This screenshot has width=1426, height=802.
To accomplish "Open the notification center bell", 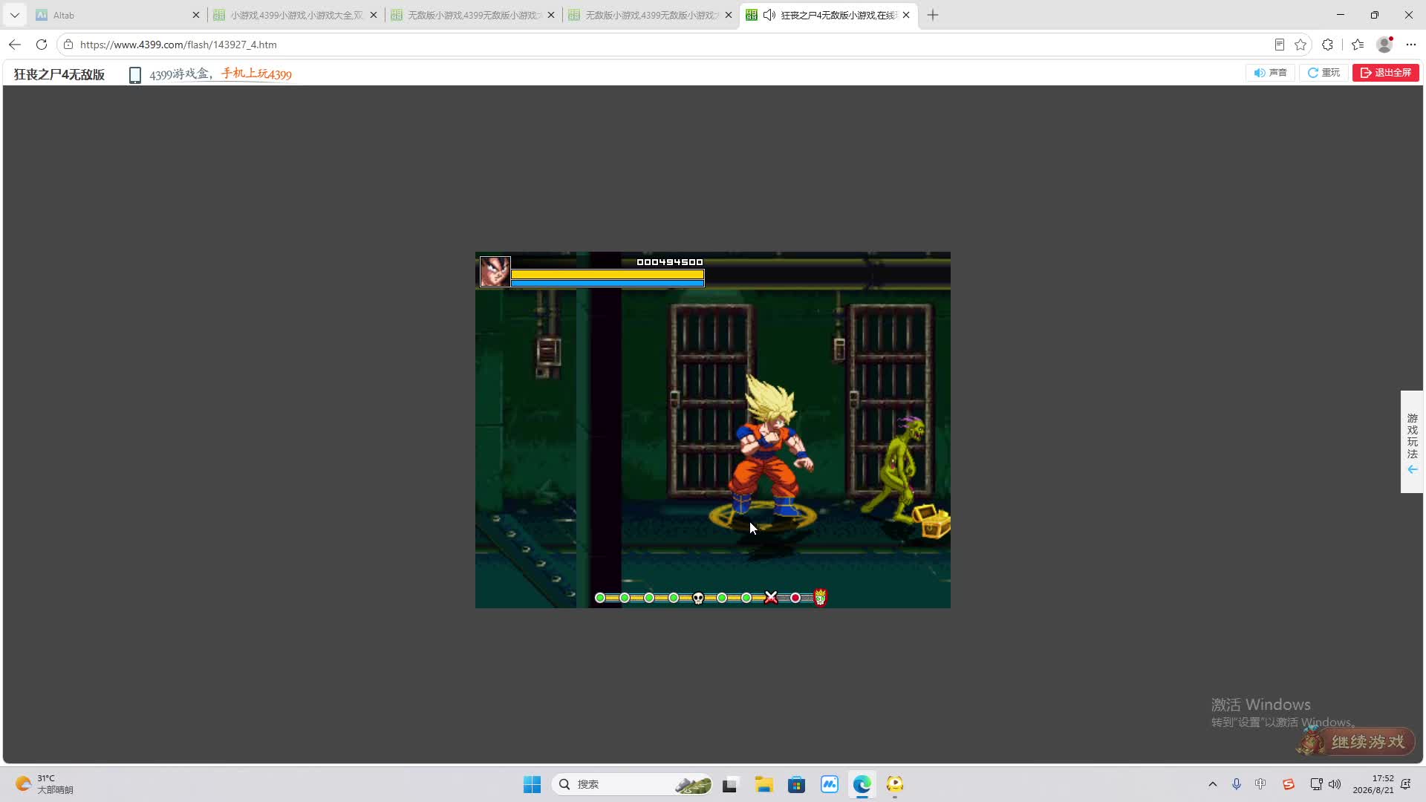I will (x=1406, y=784).
